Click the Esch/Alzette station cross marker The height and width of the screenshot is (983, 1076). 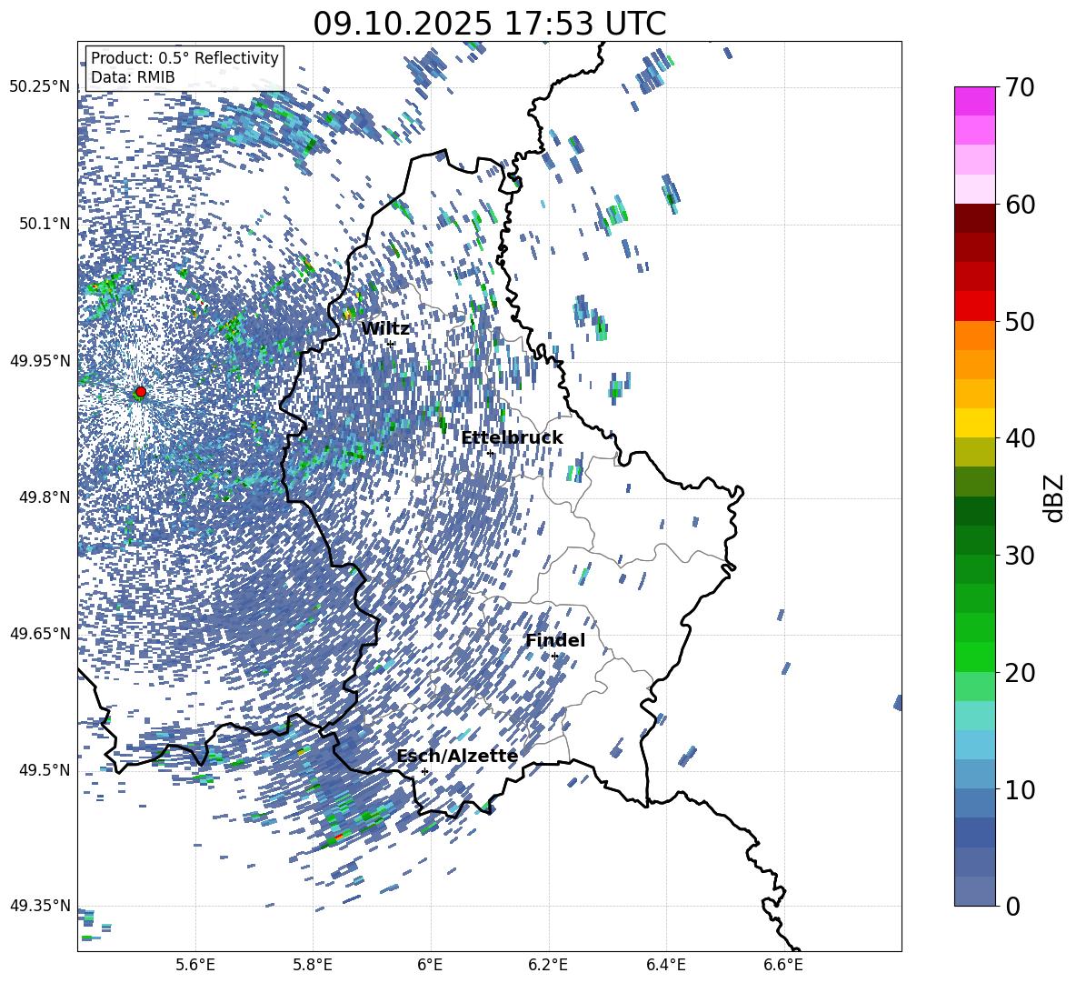[x=424, y=771]
